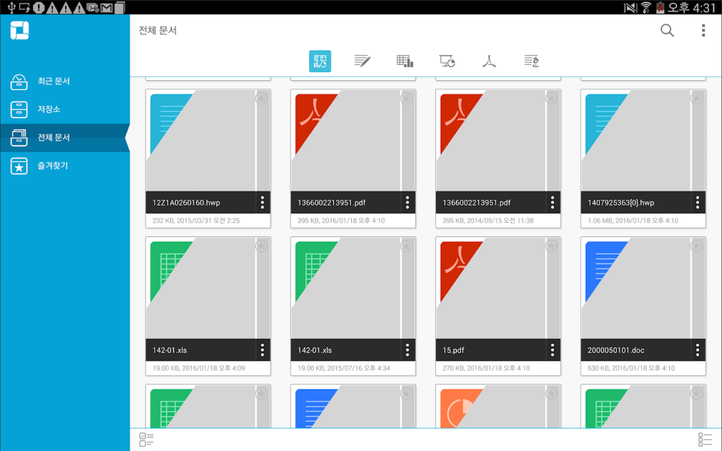Viewport: 722px width, 451px height.
Task: Open options menu for 1407925363[0].hwp
Action: (x=698, y=203)
